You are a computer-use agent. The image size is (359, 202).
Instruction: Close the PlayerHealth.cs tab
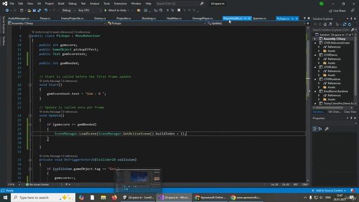[x=249, y=19]
